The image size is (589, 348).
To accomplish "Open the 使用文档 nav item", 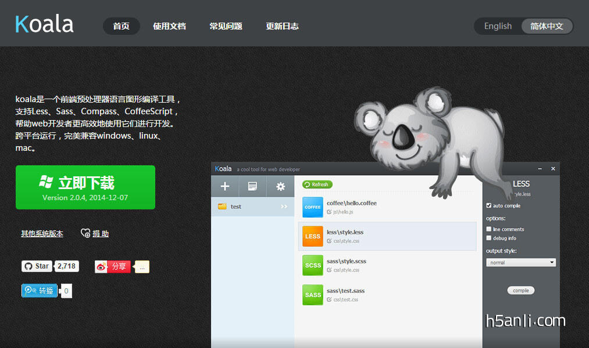I will pyautogui.click(x=169, y=26).
